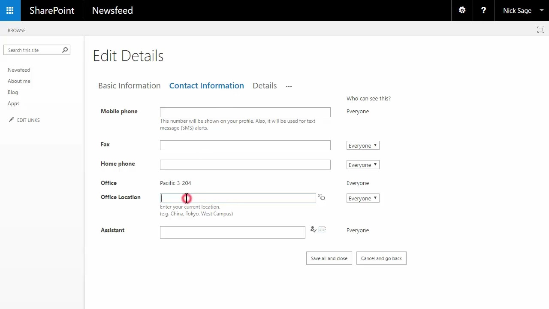
Task: Click 'Enter your current location.' hint text
Action: coord(190,207)
